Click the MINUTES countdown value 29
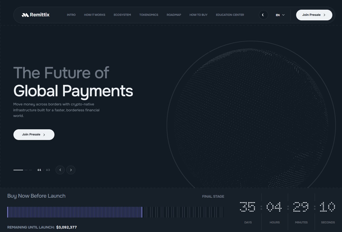The width and height of the screenshot is (342, 232). [x=301, y=207]
